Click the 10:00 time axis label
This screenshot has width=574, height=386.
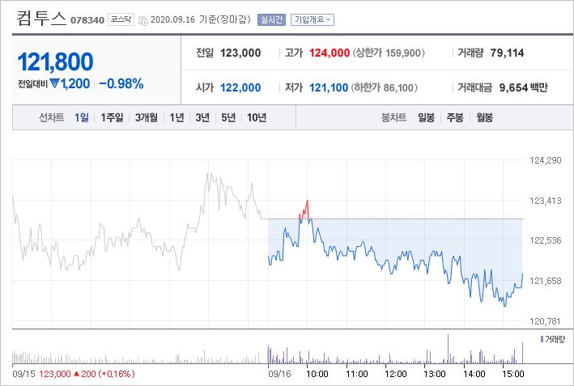point(317,374)
